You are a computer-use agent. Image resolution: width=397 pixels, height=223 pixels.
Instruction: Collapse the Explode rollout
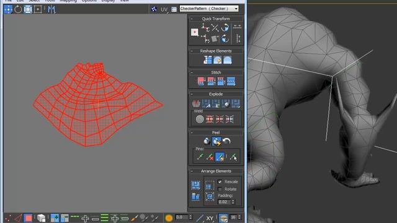coord(192,94)
